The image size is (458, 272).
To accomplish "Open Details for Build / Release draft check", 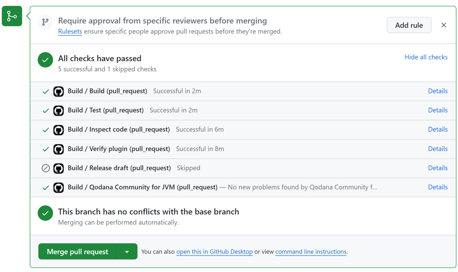I will click(x=438, y=168).
